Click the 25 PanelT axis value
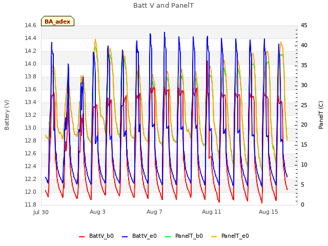This screenshot has width=328, height=246. [x=304, y=105]
